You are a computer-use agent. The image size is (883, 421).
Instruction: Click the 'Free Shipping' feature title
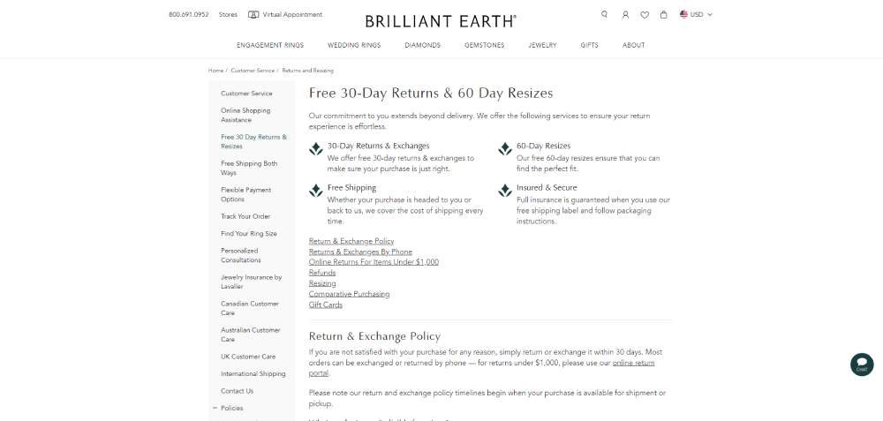pos(351,187)
